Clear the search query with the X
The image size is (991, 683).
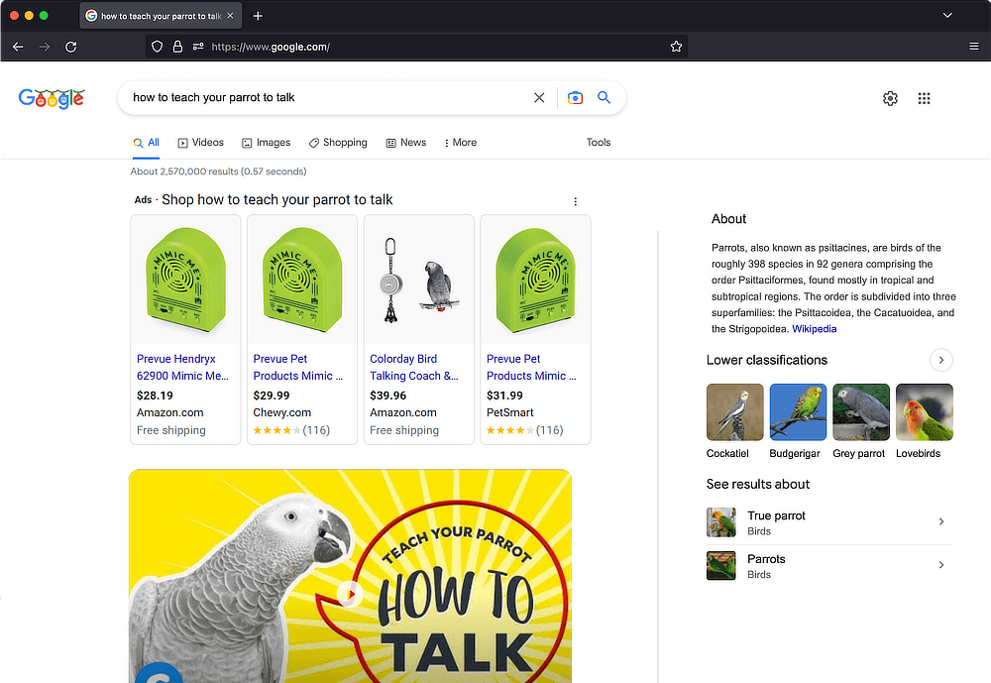[x=539, y=98]
